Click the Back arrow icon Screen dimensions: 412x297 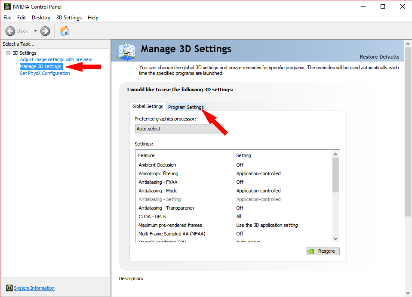click(x=10, y=31)
